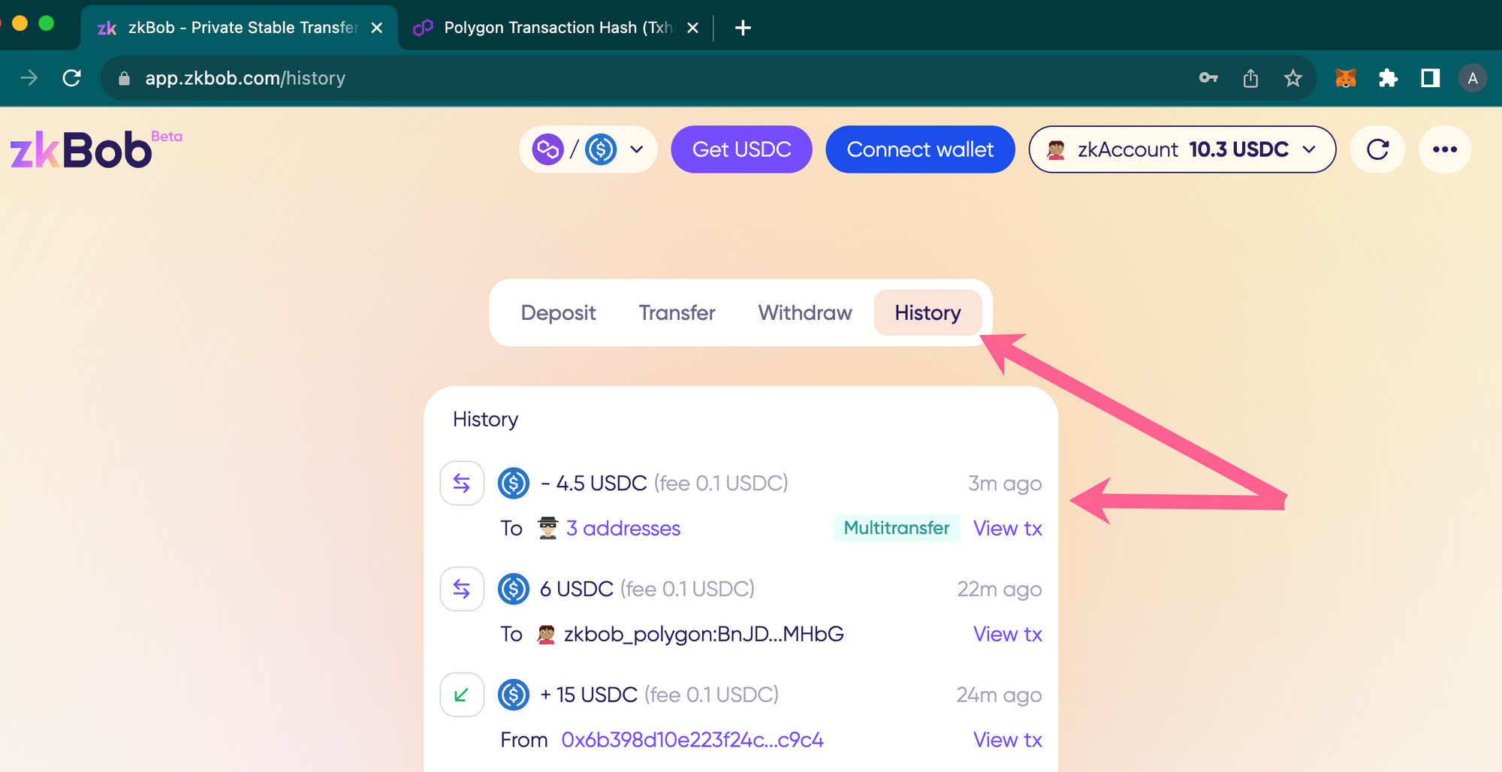Image resolution: width=1502 pixels, height=772 pixels.
Task: Click the share page icon
Action: [1250, 78]
